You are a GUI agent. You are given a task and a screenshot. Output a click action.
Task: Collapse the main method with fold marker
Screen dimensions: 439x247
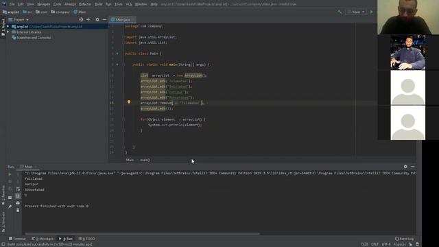[123, 64]
